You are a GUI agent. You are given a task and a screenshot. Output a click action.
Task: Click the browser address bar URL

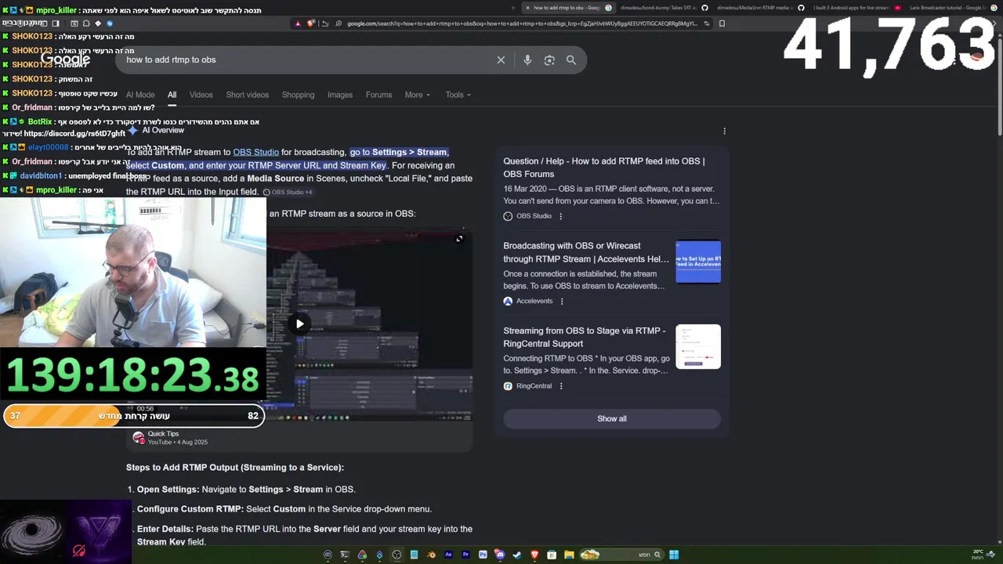click(521, 23)
